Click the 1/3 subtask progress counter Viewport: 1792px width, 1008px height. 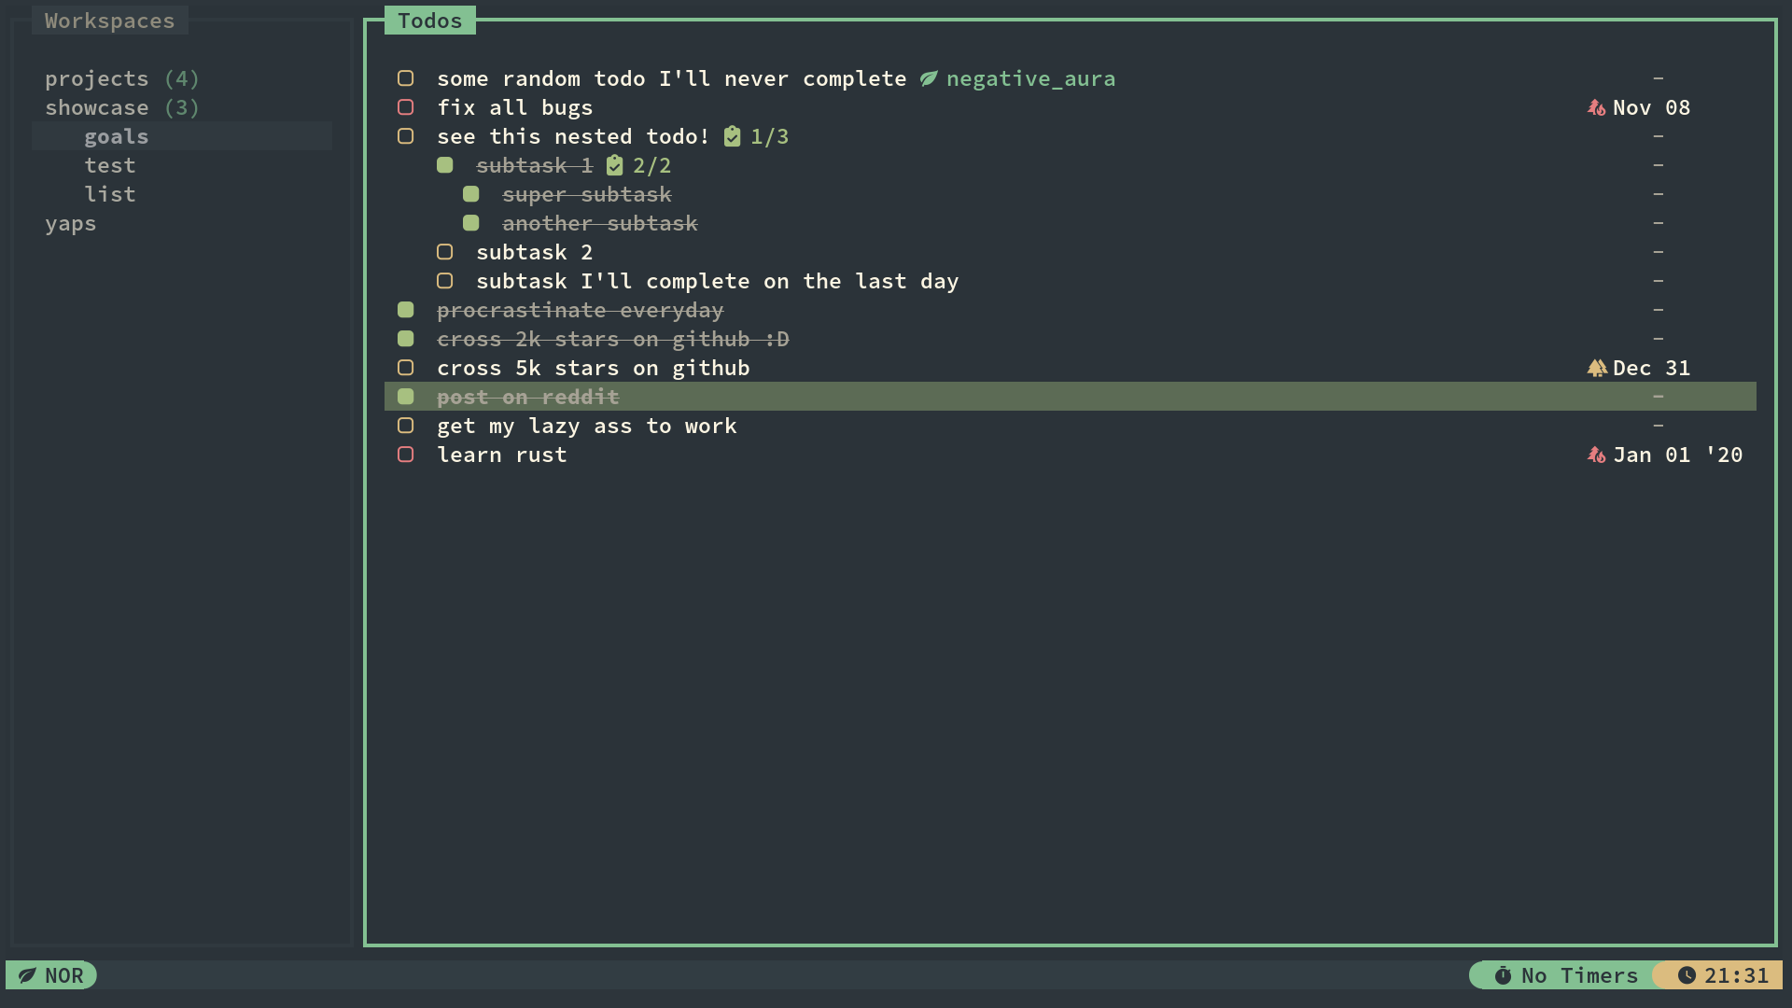[x=769, y=136]
